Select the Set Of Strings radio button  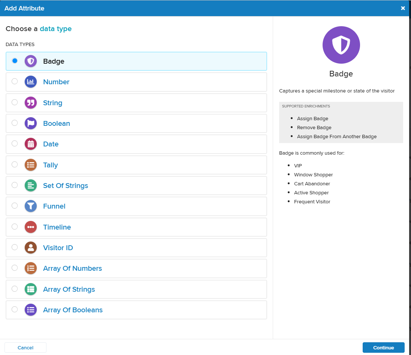pos(15,185)
